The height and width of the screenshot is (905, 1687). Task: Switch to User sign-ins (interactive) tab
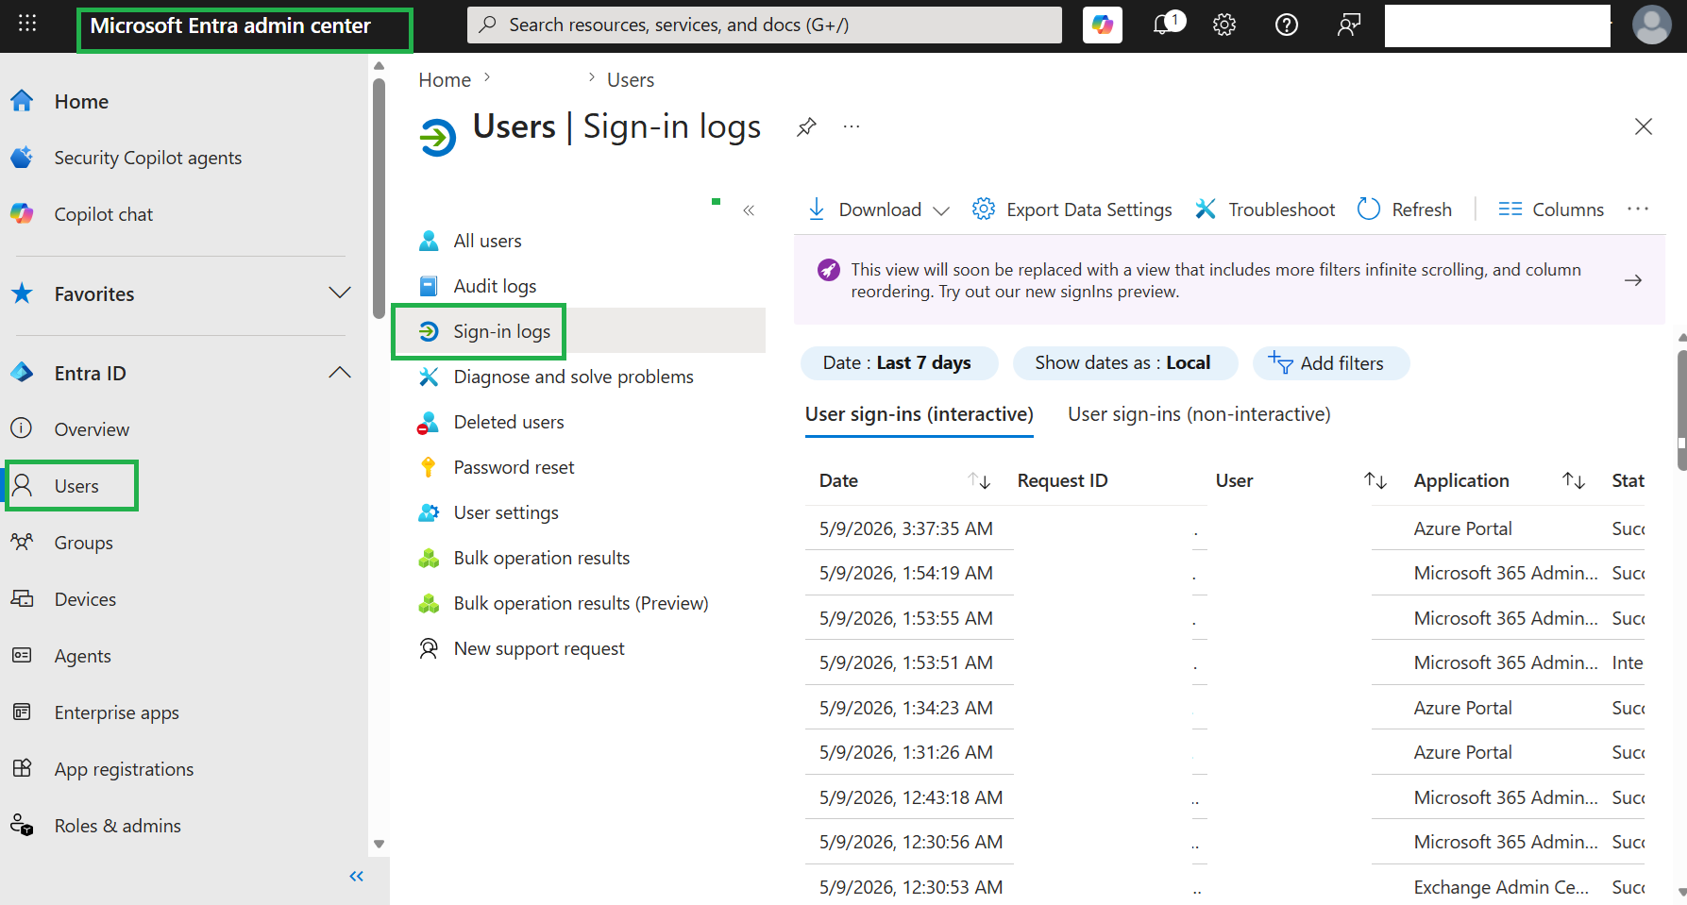[x=919, y=414]
